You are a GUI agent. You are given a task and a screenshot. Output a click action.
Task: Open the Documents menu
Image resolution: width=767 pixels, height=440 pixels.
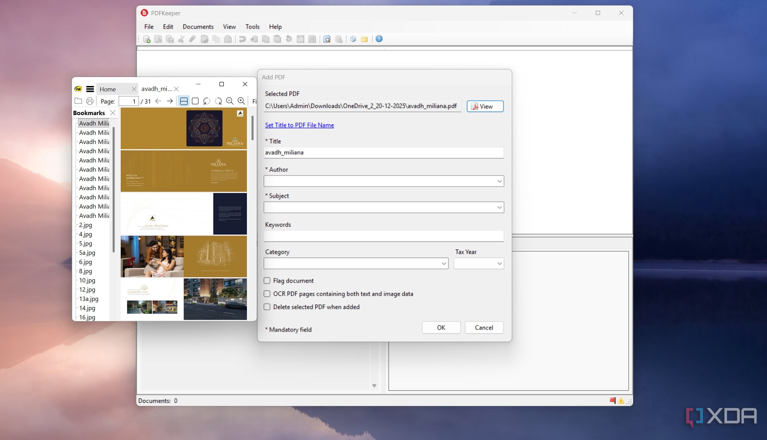(x=198, y=27)
